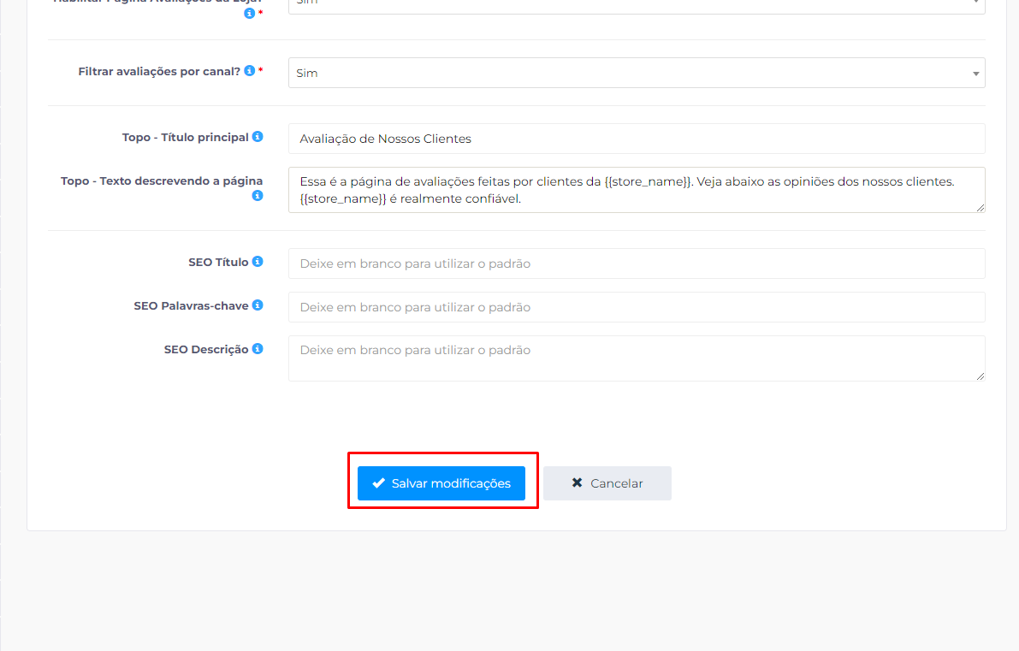Open the partially visible Habilitar Página dropdown
1019x651 pixels.
637,6
